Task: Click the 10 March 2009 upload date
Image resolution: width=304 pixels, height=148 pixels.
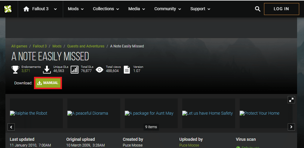Action: tap(85, 145)
